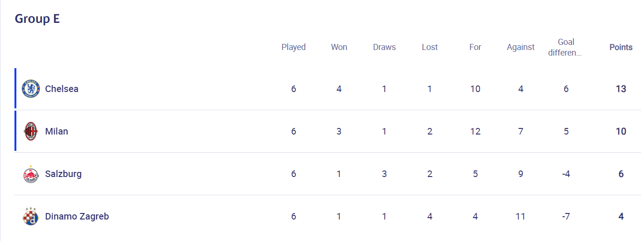Image resolution: width=641 pixels, height=241 pixels.
Task: Select the Lost column header
Action: tap(430, 47)
